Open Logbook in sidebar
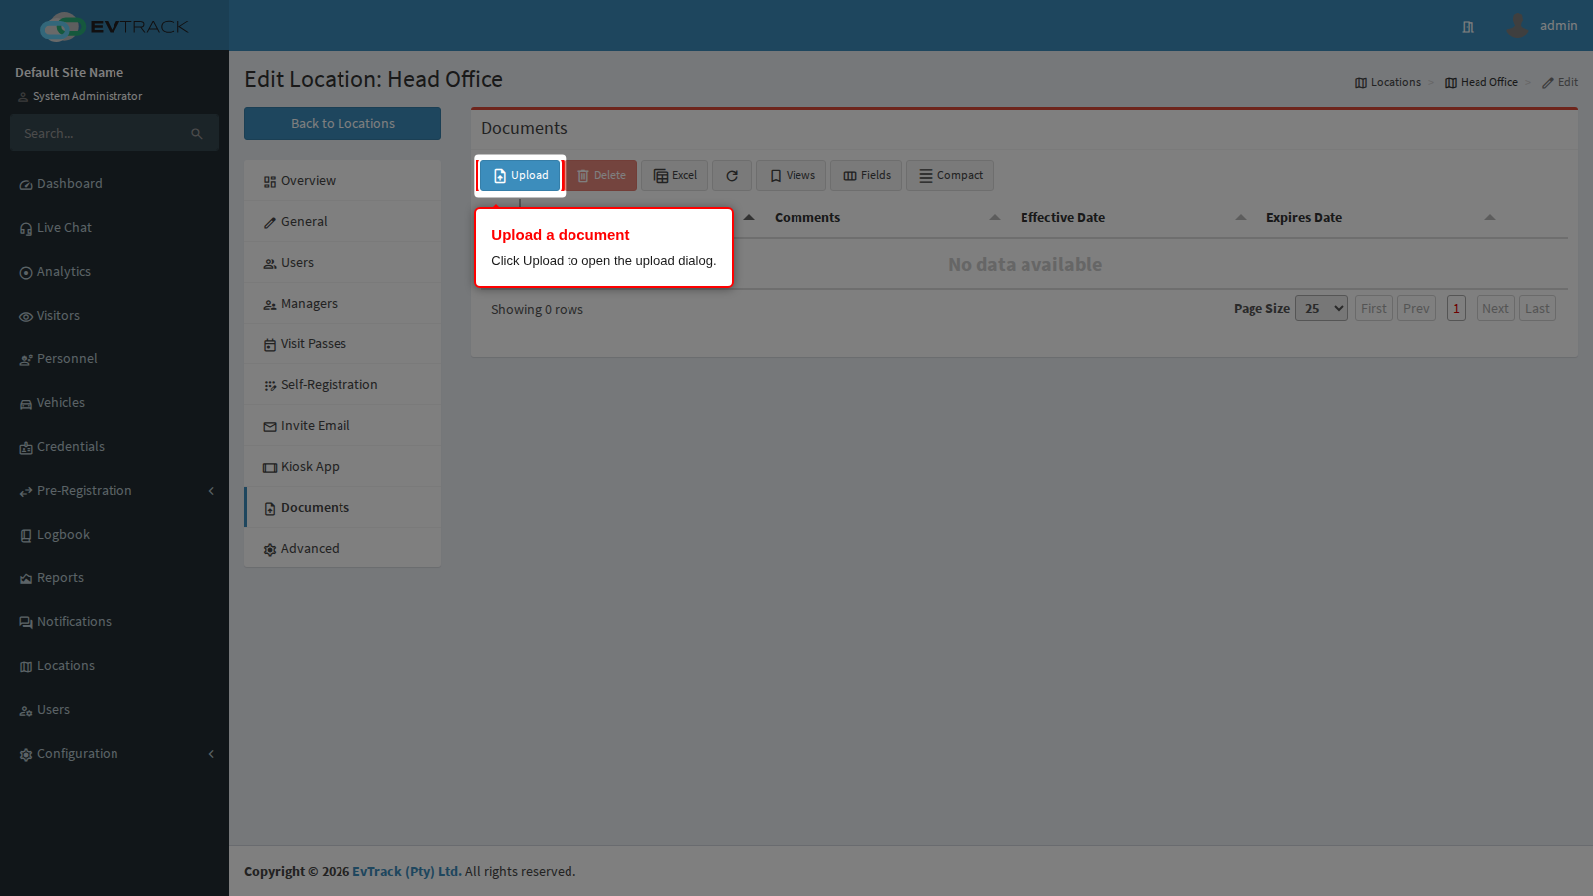 (x=114, y=535)
